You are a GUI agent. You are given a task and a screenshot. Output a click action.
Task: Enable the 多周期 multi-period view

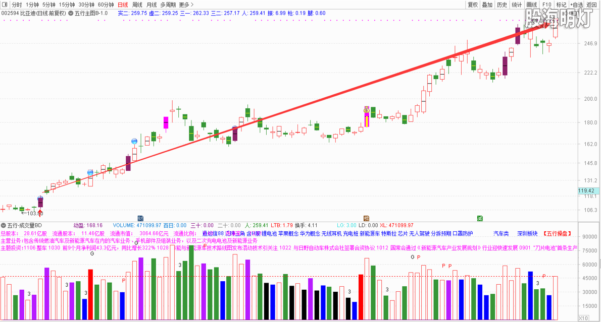[168, 5]
